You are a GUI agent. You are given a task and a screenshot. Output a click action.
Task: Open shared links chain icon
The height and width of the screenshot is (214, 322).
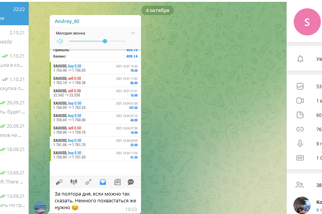300,129
